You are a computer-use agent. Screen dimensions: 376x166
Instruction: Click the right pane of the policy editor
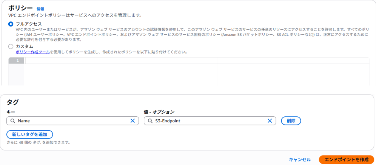[x=293, y=72]
